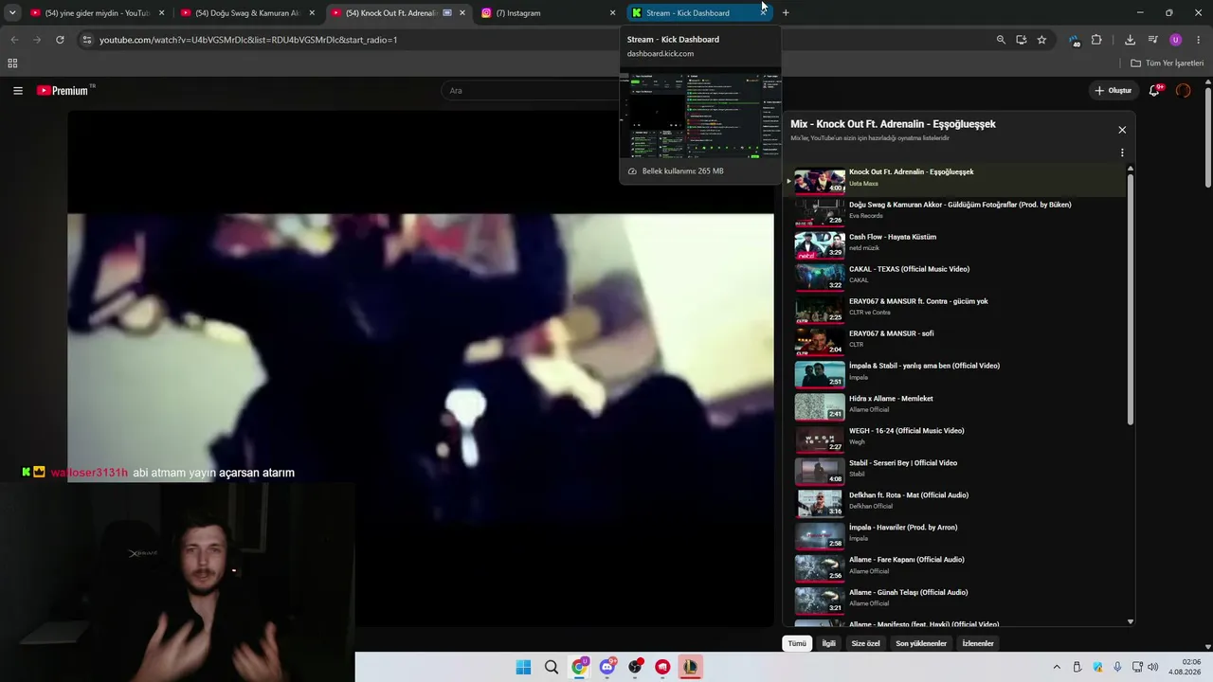Viewport: 1213px width, 682px height.
Task: Select the 'İzlenenler' filter chip
Action: (x=978, y=643)
